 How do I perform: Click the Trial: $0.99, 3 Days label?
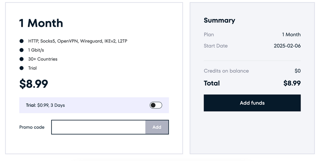pyautogui.click(x=45, y=105)
